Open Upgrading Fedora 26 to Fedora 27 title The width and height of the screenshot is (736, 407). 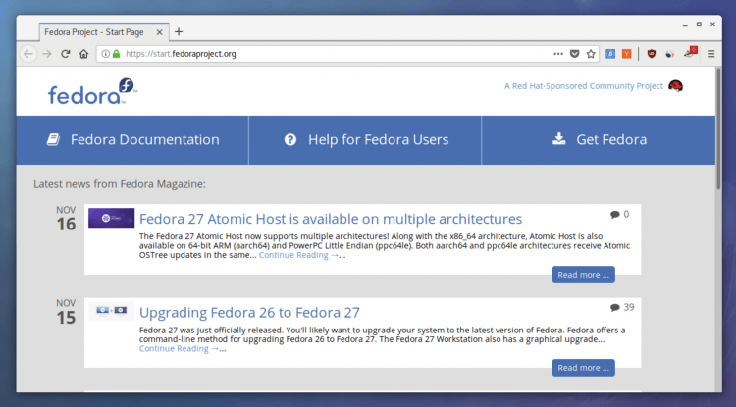click(x=249, y=312)
